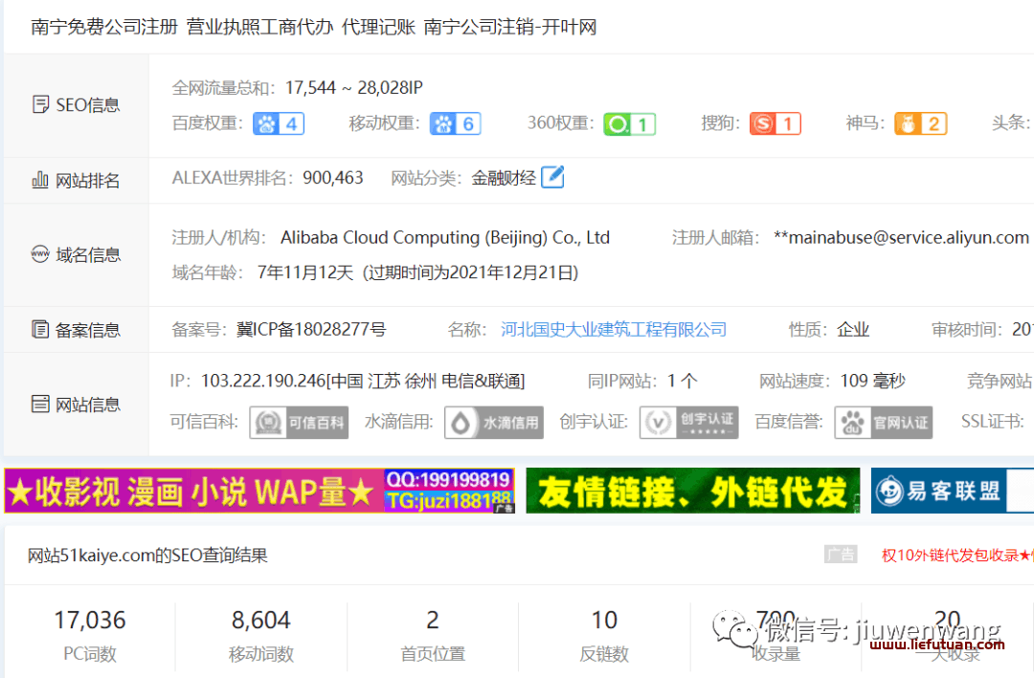Click the 网站排名 bar-chart icon
1034x678 pixels.
pyautogui.click(x=40, y=180)
